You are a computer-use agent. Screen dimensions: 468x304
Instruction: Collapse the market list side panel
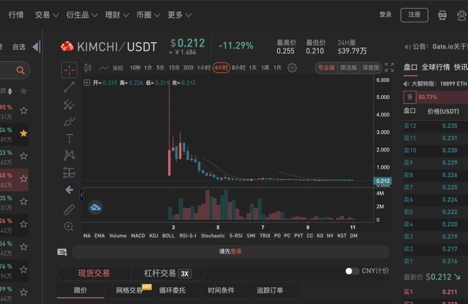(36, 47)
